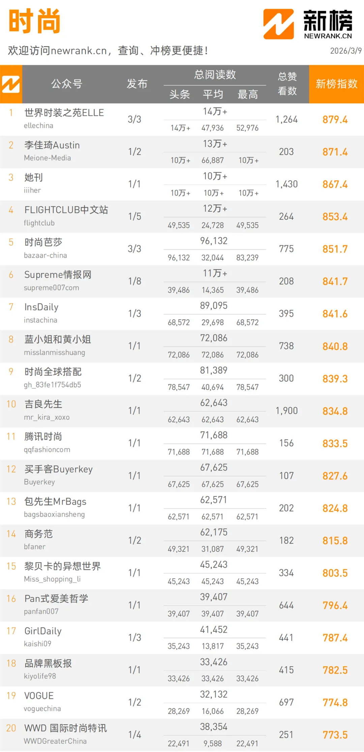Click the NEWRANK.CN text under 新榜
Image resolution: width=364 pixels, height=752 pixels.
[328, 36]
